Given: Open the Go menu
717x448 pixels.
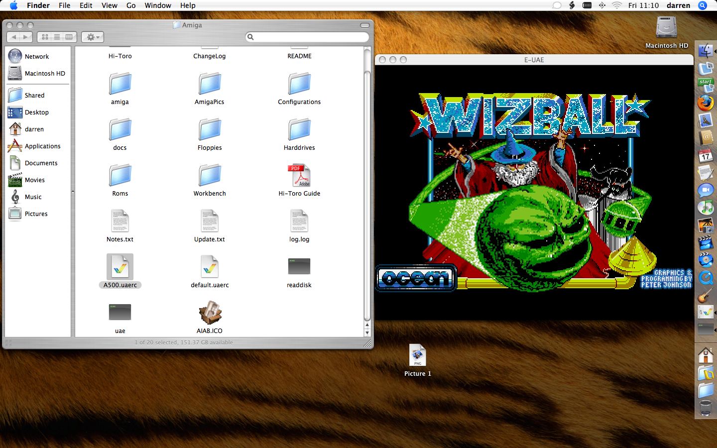Looking at the screenshot, I should pyautogui.click(x=131, y=5).
